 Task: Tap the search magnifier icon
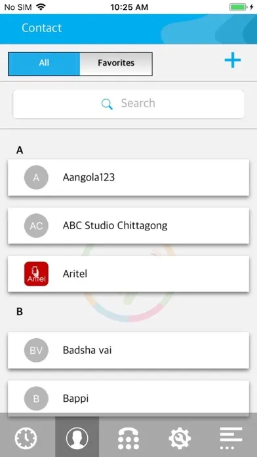(x=107, y=104)
